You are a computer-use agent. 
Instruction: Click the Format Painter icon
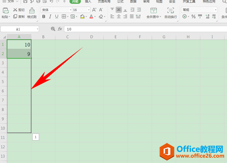point(32,11)
